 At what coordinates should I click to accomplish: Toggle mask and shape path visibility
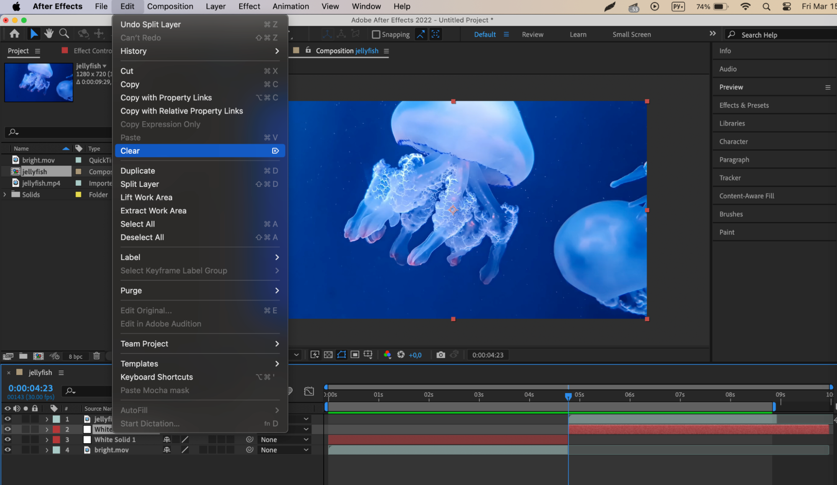(x=342, y=355)
